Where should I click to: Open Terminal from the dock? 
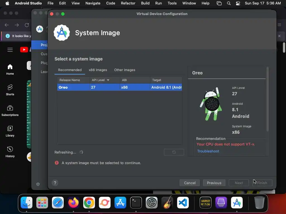[x=136, y=202]
